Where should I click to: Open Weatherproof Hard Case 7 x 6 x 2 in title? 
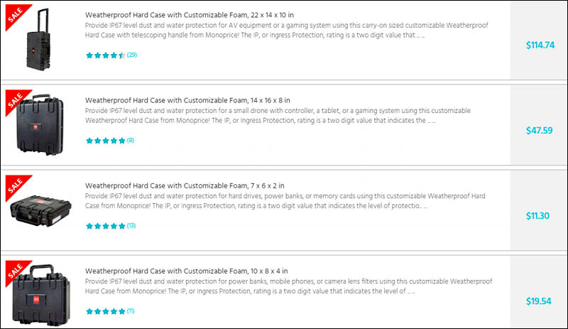[x=185, y=185]
